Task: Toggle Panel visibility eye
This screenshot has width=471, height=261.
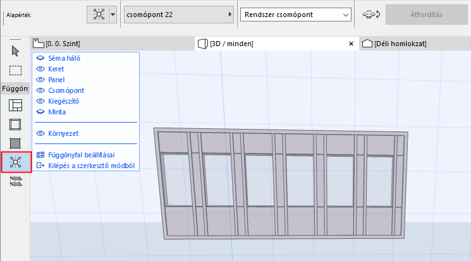Action: click(40, 80)
